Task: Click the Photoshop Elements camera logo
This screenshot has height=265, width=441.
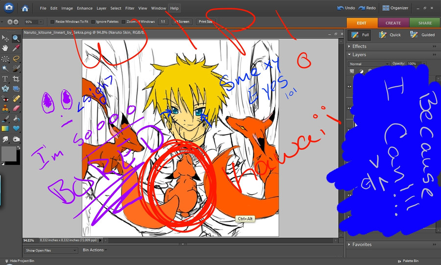Action: [x=9, y=7]
